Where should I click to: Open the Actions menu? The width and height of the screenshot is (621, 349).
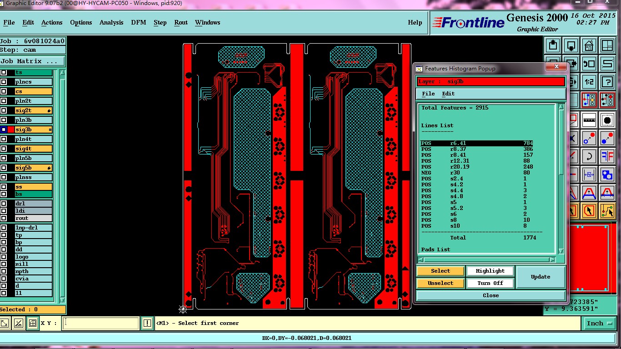(x=52, y=22)
